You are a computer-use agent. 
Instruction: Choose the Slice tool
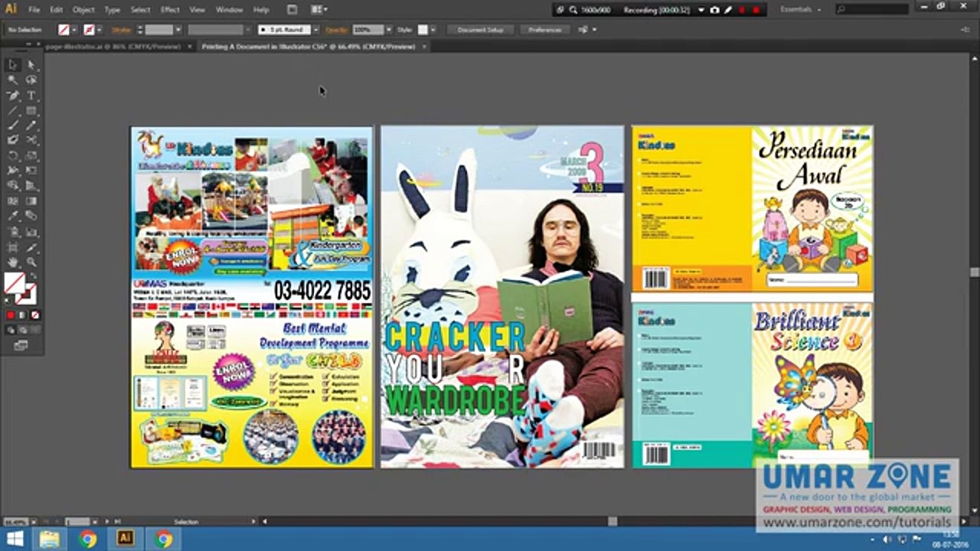coord(31,247)
